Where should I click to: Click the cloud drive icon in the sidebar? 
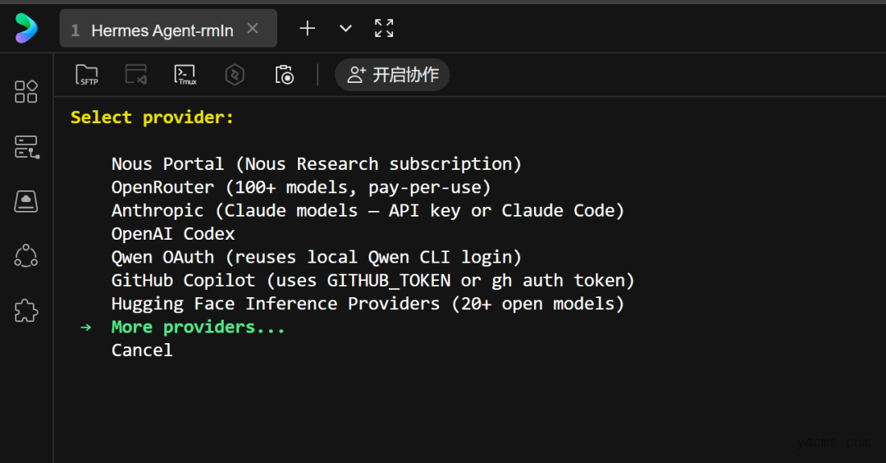26,201
